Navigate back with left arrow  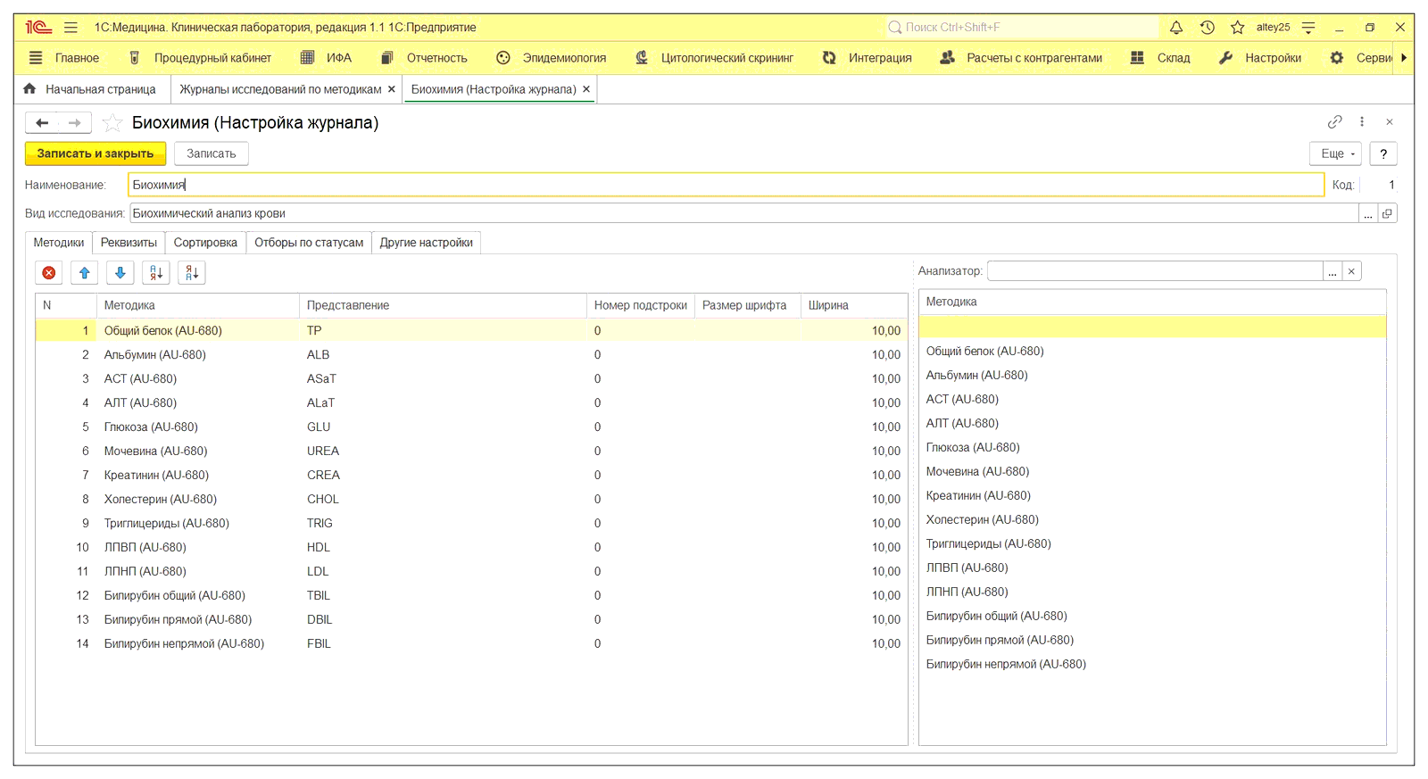click(x=42, y=122)
